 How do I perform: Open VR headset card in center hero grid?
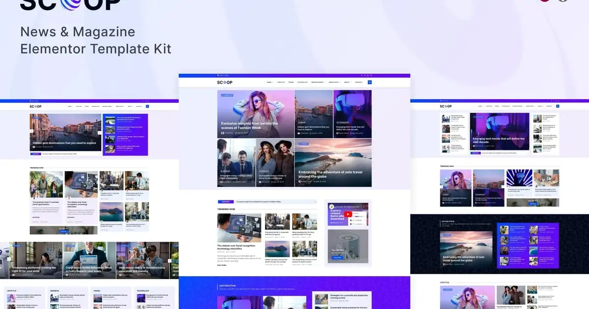point(352,114)
